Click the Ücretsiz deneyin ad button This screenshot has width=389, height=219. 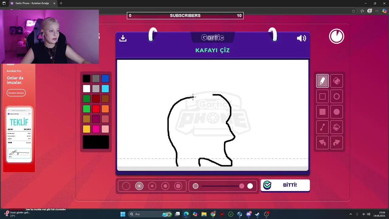pos(16,93)
